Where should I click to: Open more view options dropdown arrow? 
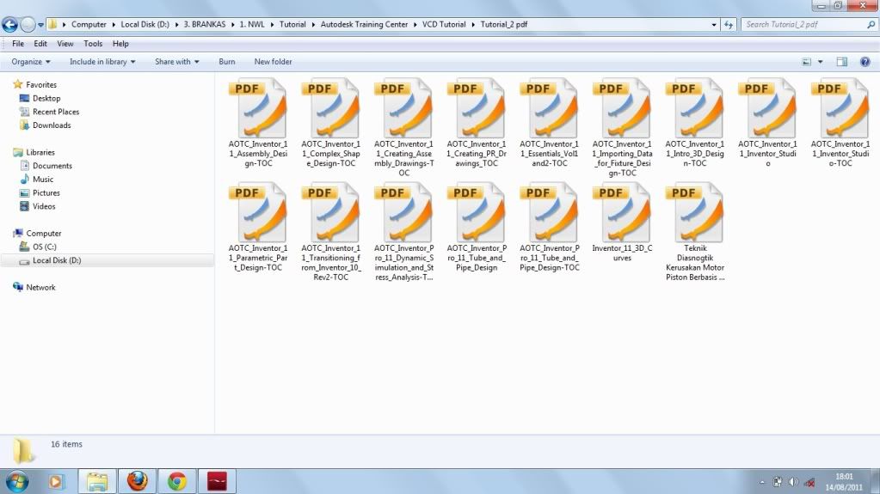(x=820, y=62)
